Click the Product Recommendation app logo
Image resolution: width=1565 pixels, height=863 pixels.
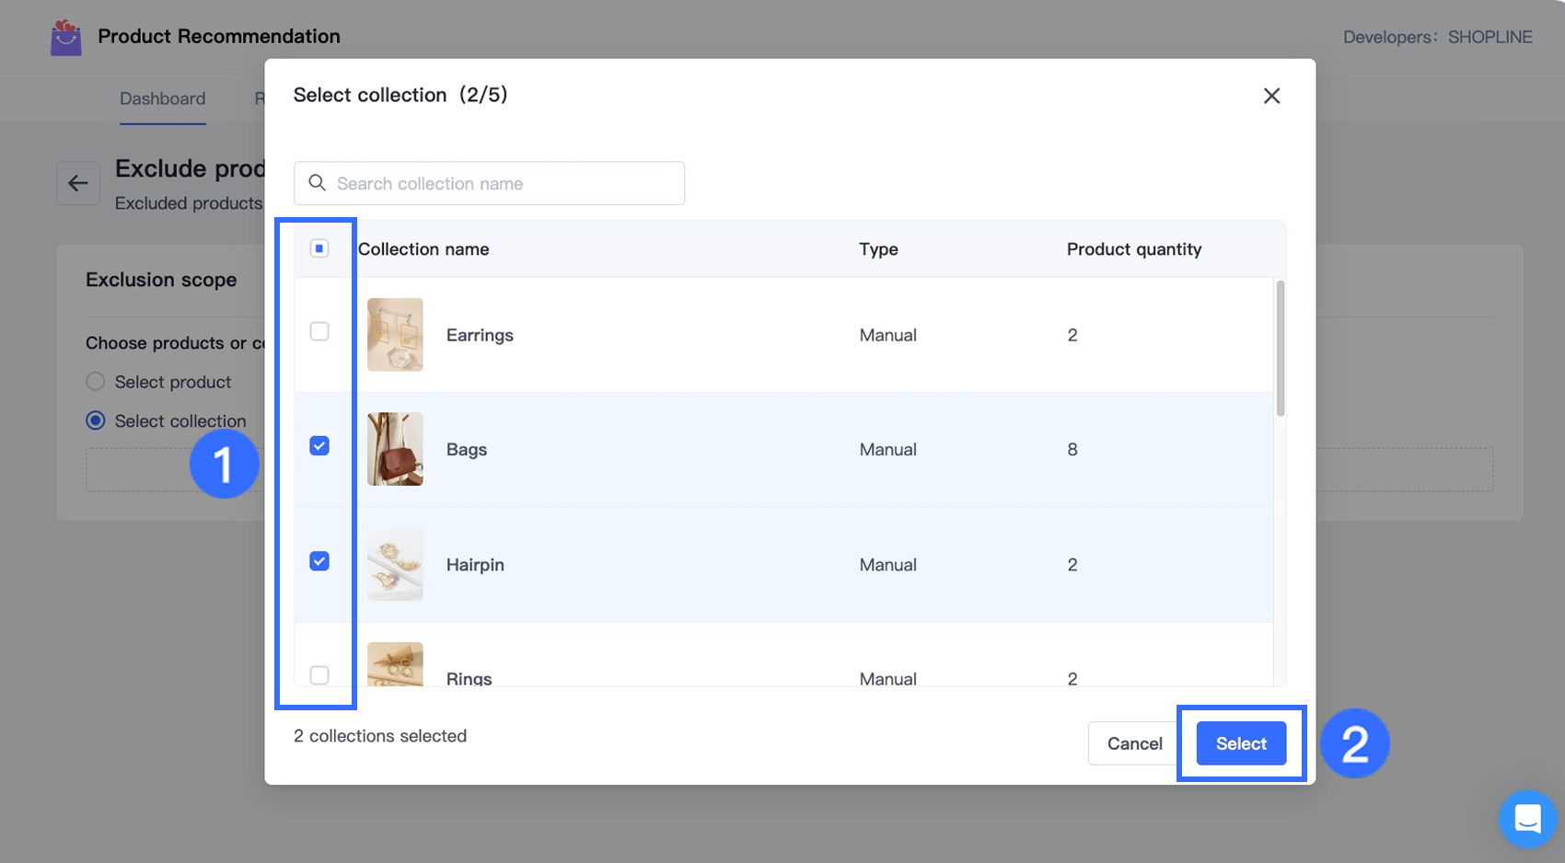click(65, 38)
